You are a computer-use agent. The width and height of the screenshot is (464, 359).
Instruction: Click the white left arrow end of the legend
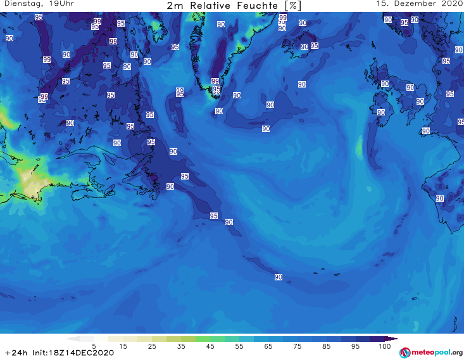click(x=73, y=339)
